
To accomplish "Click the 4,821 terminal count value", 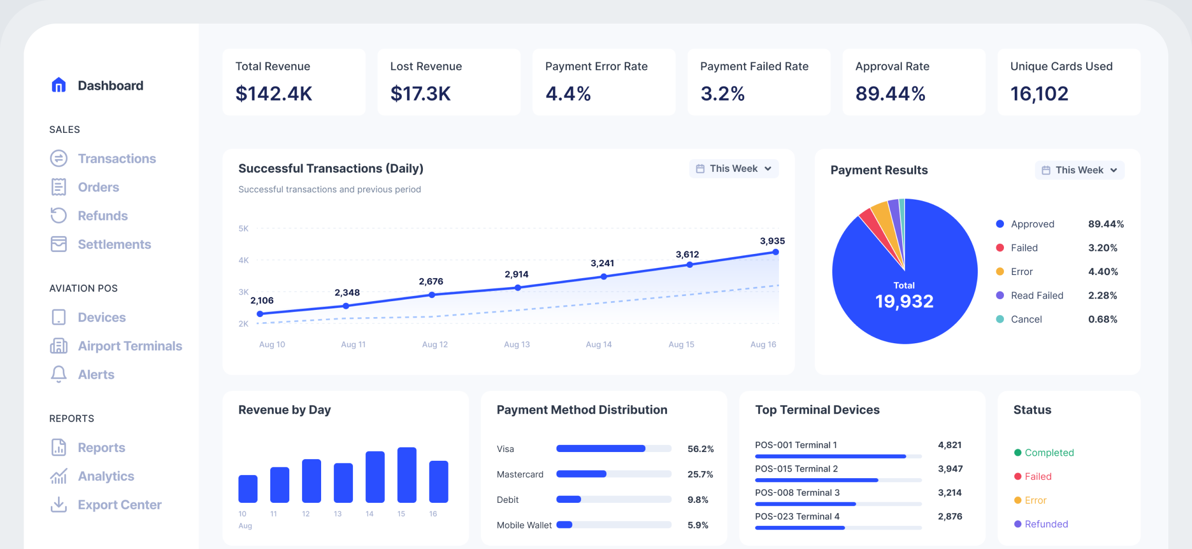I will click(949, 445).
